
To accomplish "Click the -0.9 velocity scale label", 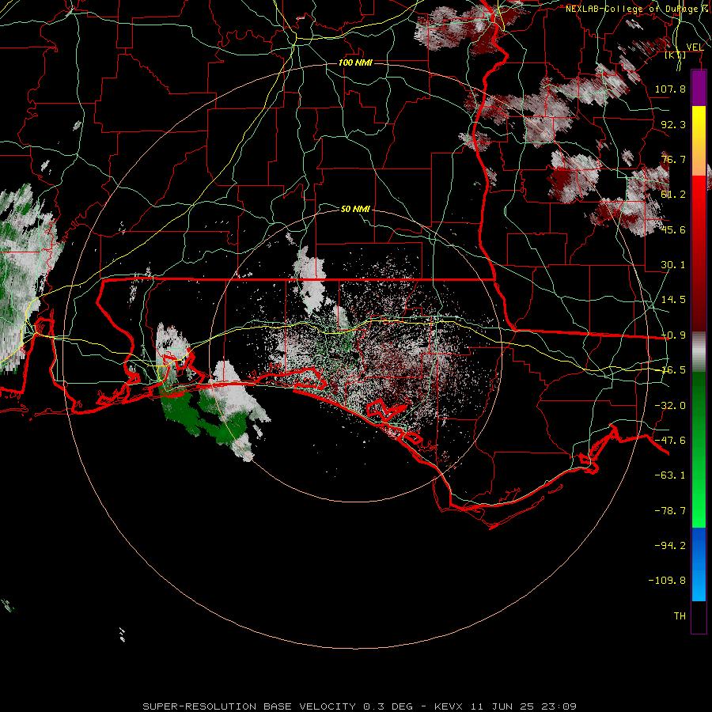I will pos(673,335).
